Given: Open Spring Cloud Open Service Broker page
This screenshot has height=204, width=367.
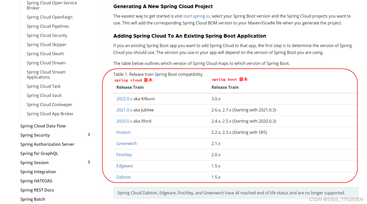Looking at the screenshot, I should point(52,5).
